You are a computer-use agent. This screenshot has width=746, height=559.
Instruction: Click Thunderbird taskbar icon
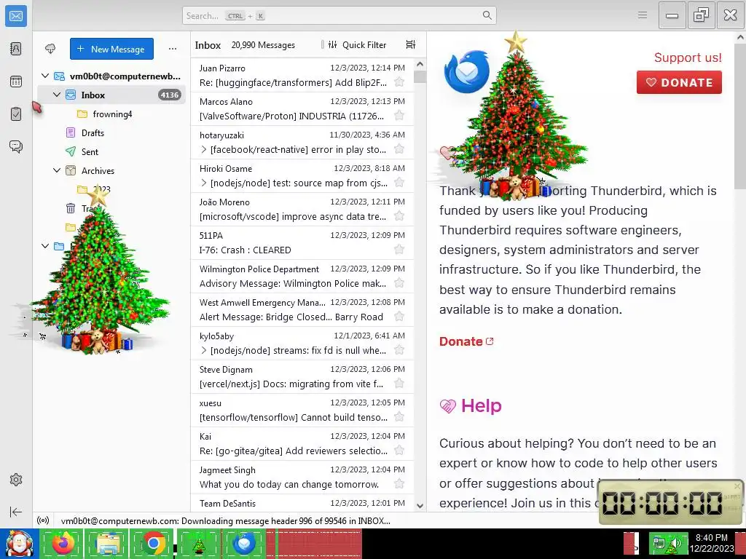point(243,543)
